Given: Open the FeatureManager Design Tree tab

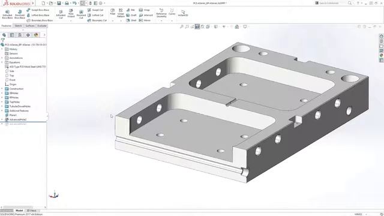Looking at the screenshot, I should pyautogui.click(x=4, y=35).
